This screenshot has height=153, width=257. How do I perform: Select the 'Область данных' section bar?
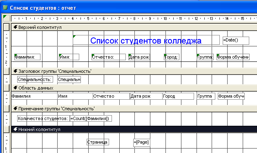tap(134, 88)
